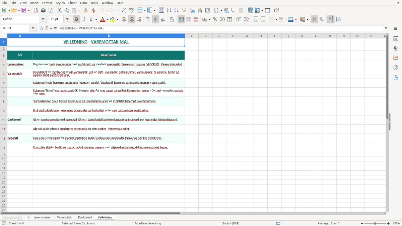Insert a comment
Screen dimensions: 402x226
click(x=234, y=10)
